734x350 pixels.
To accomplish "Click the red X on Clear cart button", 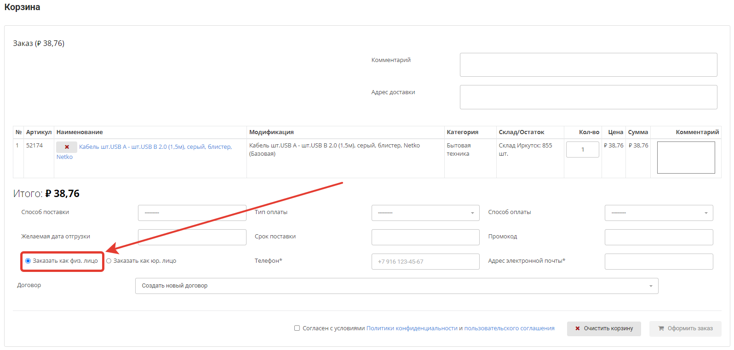I will (578, 328).
